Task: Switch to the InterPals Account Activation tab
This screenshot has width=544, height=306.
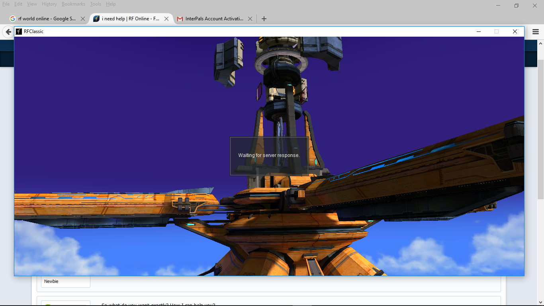Action: pos(214,19)
